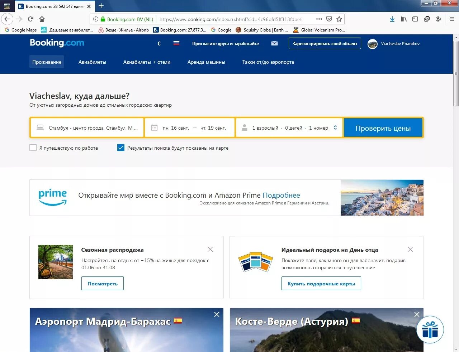Click Зарегистрировать свой объект button
The image size is (459, 352).
tap(325, 43)
